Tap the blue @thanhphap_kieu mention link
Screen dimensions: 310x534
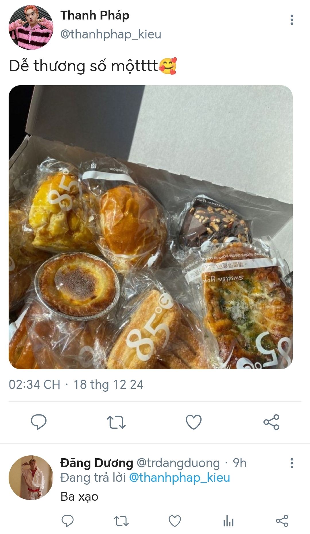[180, 478]
